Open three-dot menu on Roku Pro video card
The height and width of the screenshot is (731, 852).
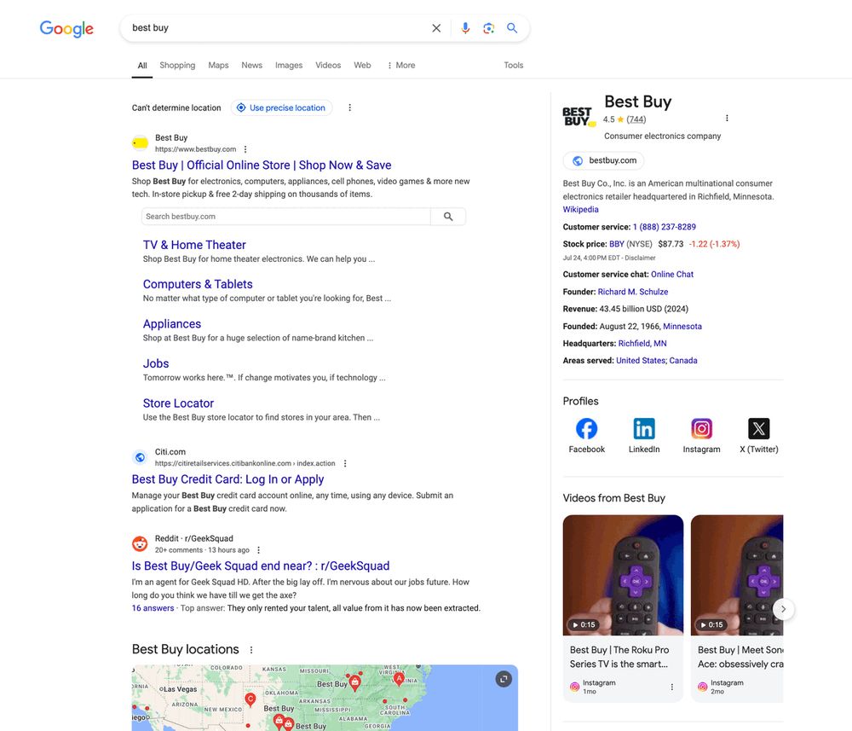point(672,687)
